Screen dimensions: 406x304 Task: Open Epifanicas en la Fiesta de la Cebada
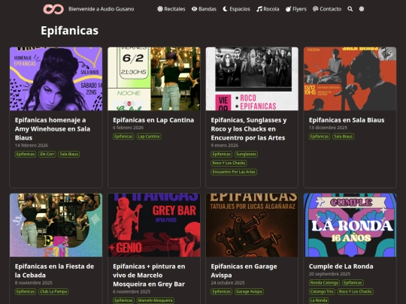coord(54,271)
